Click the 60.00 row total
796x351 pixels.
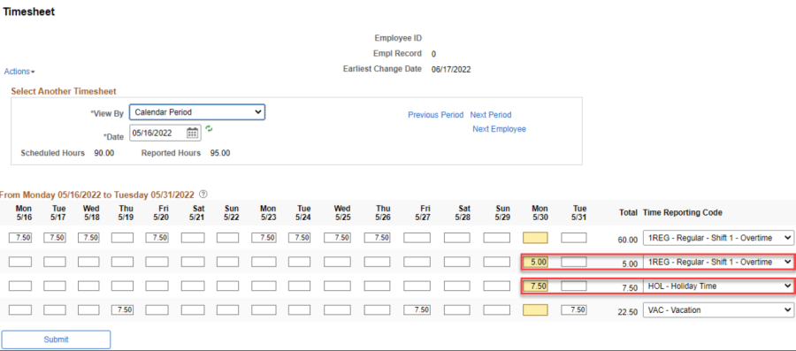(x=627, y=240)
